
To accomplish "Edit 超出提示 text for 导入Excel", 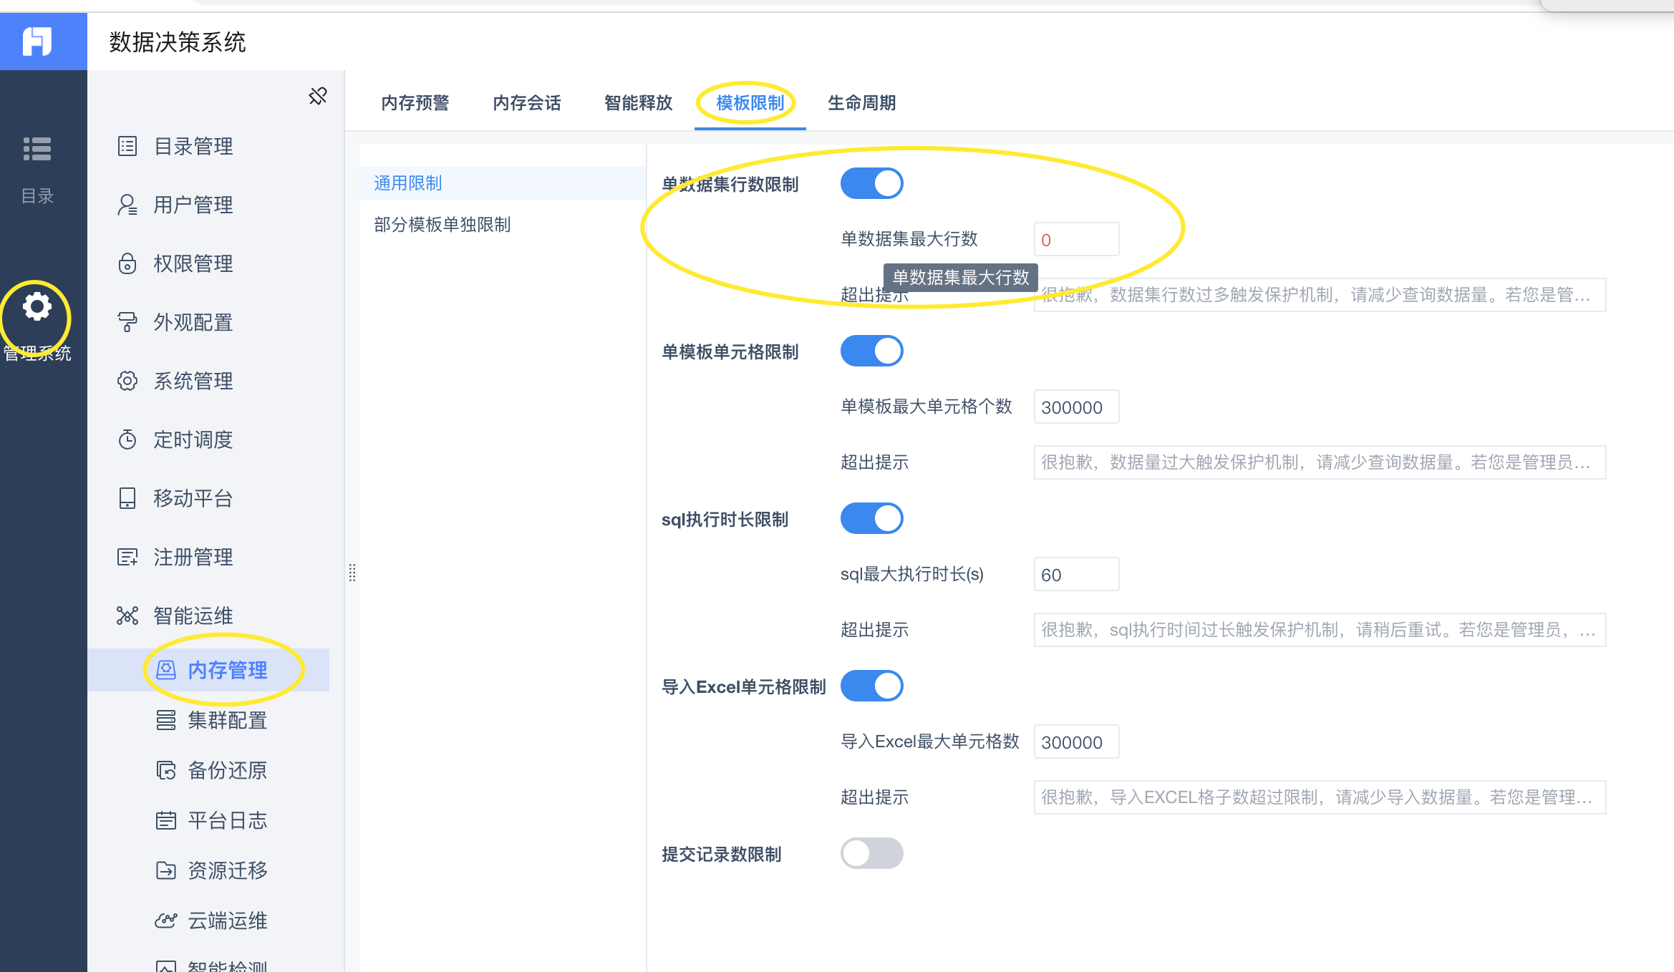I will 1320,797.
